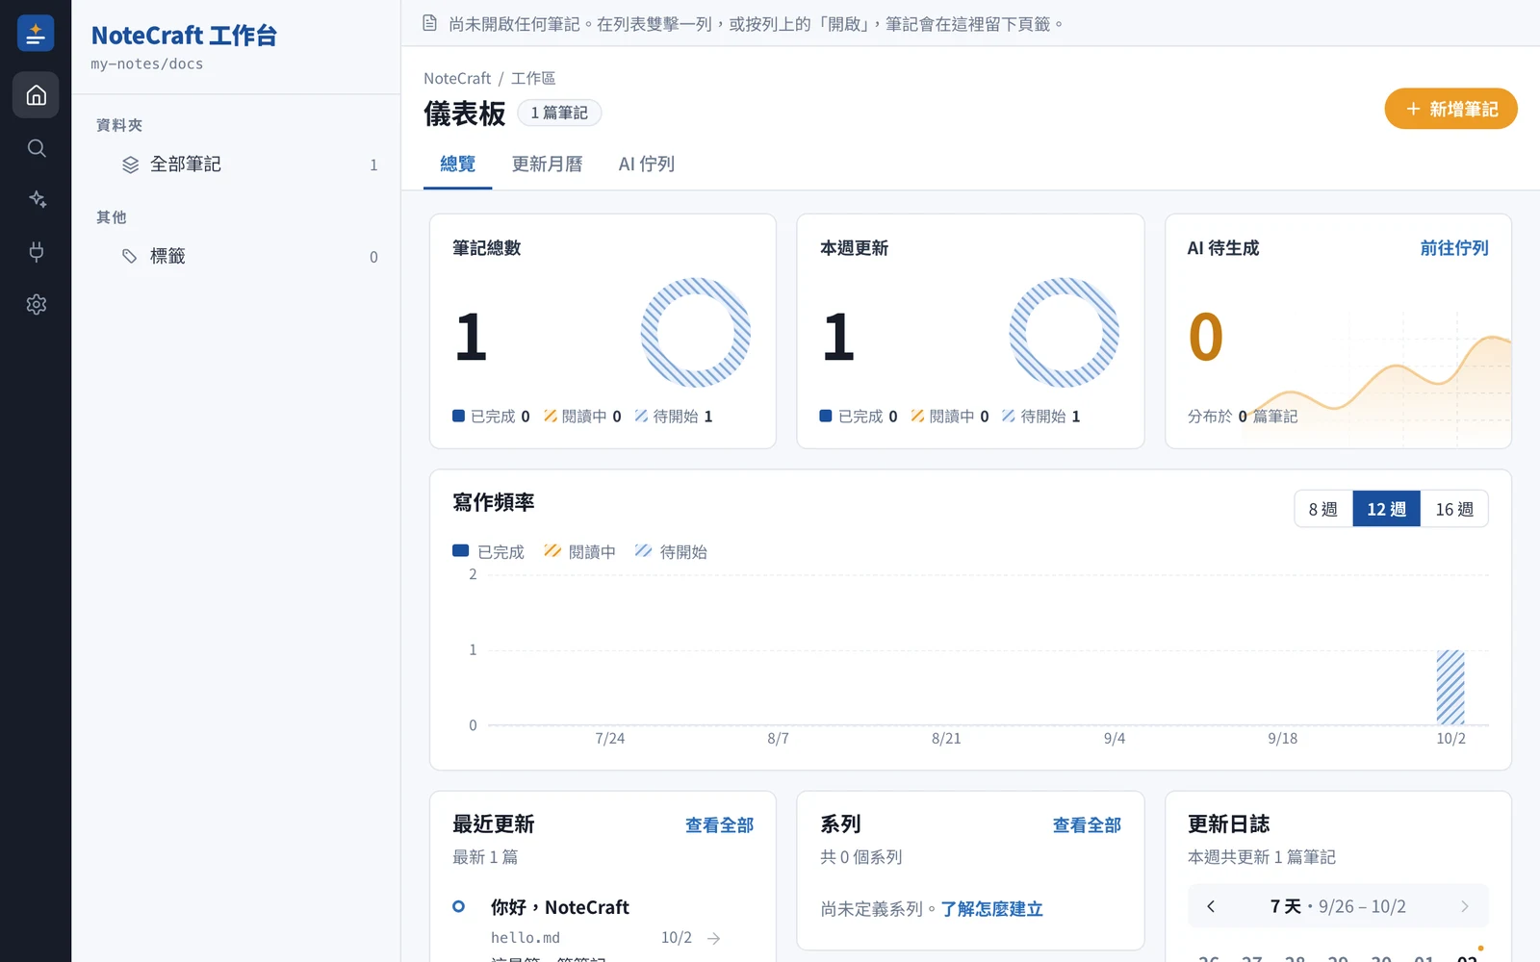Viewport: 1540px width, 962px height.
Task: Click the my-notes/docs path text
Action: pos(147,64)
